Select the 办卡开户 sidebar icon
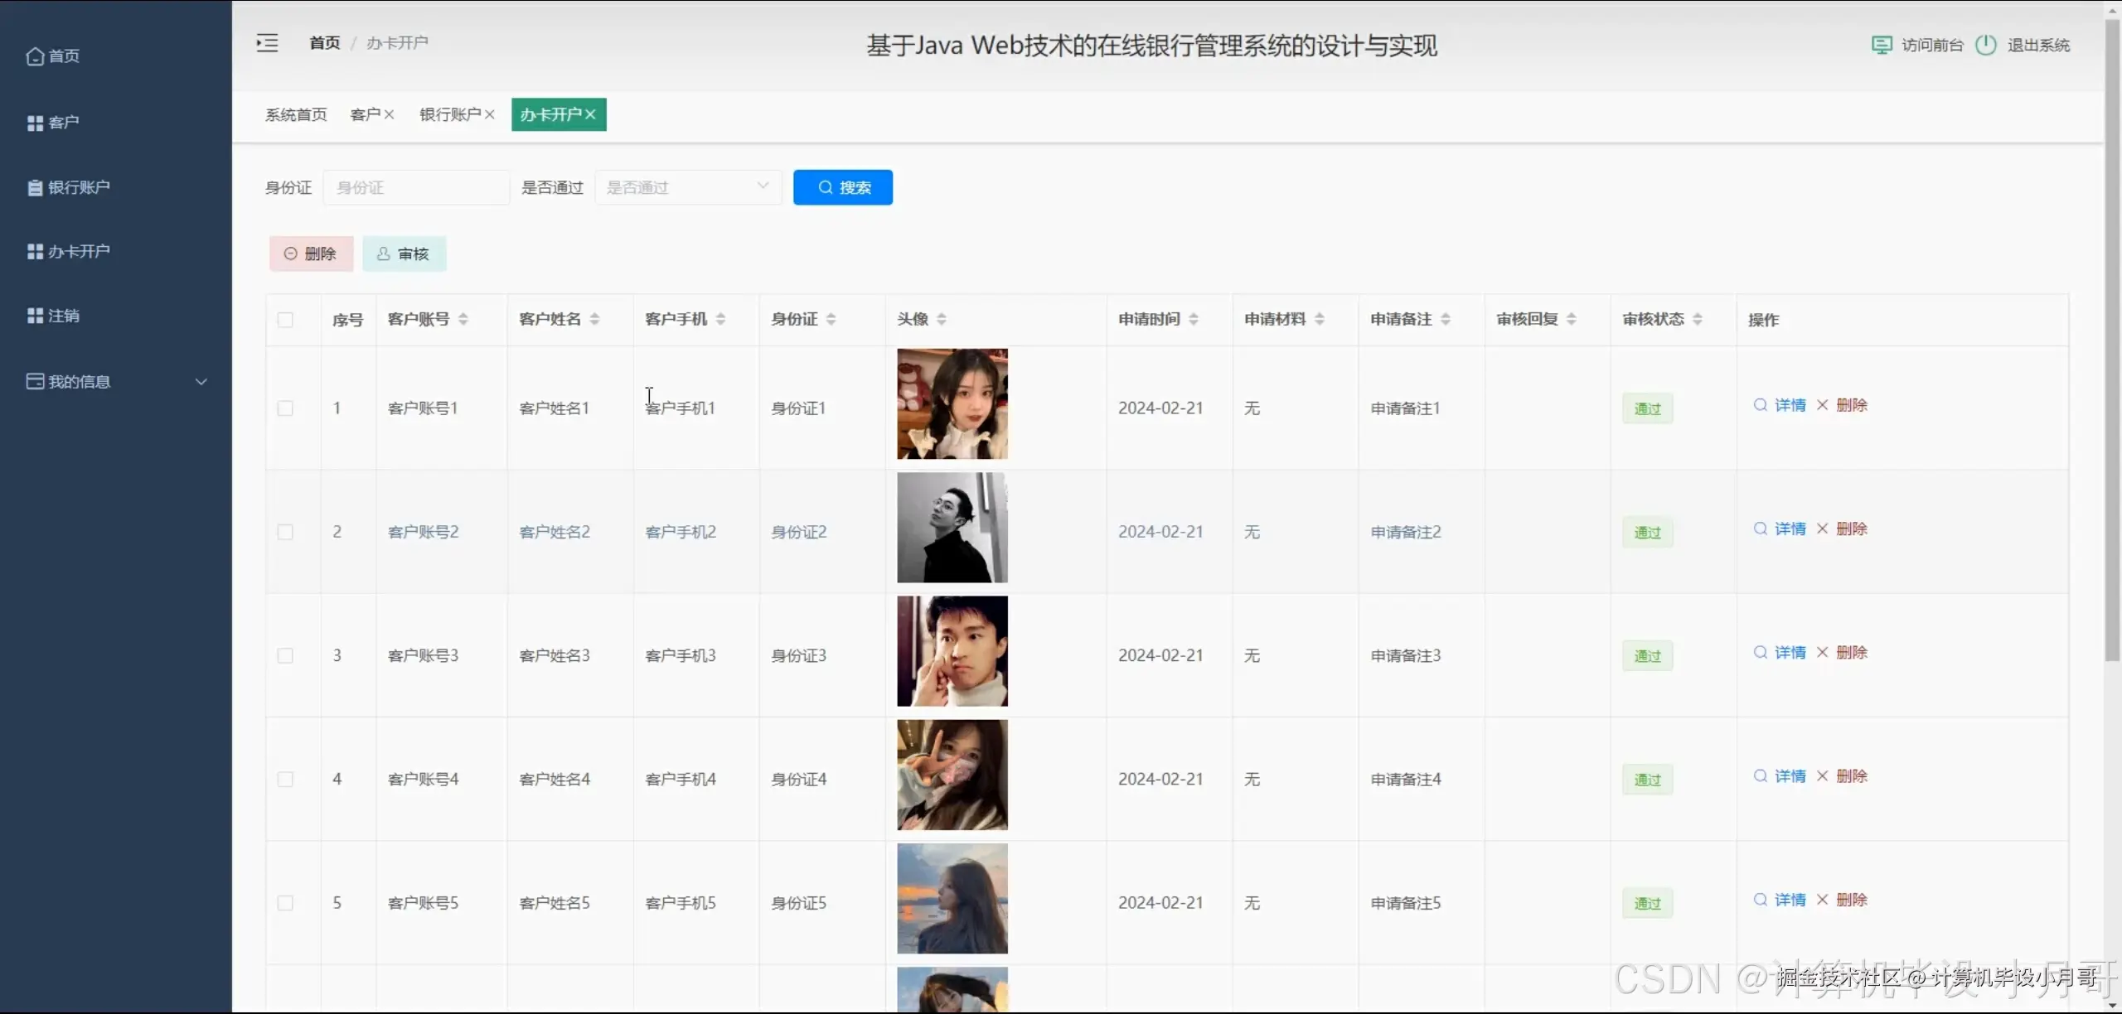The height and width of the screenshot is (1014, 2122). (35, 251)
